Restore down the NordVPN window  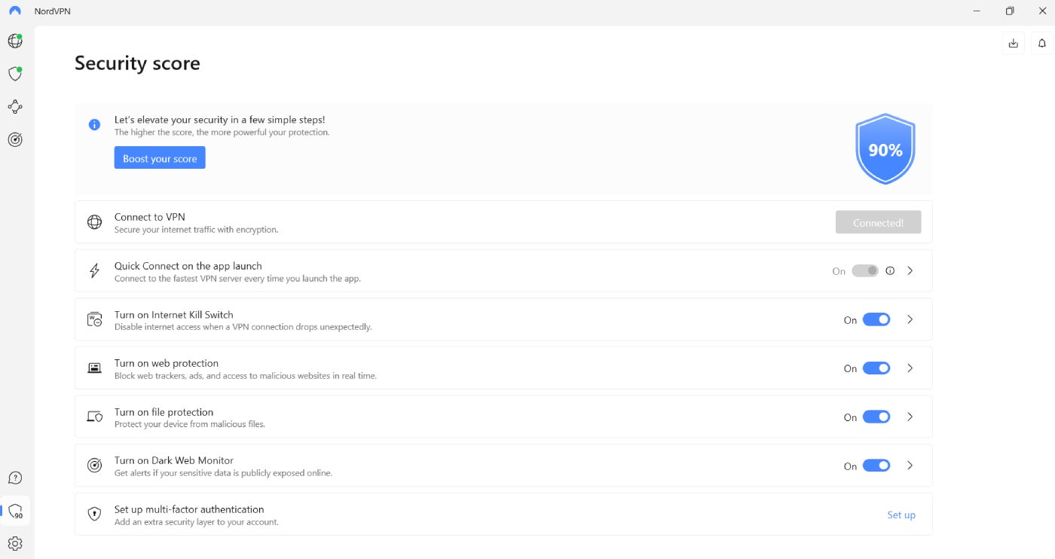(1010, 11)
